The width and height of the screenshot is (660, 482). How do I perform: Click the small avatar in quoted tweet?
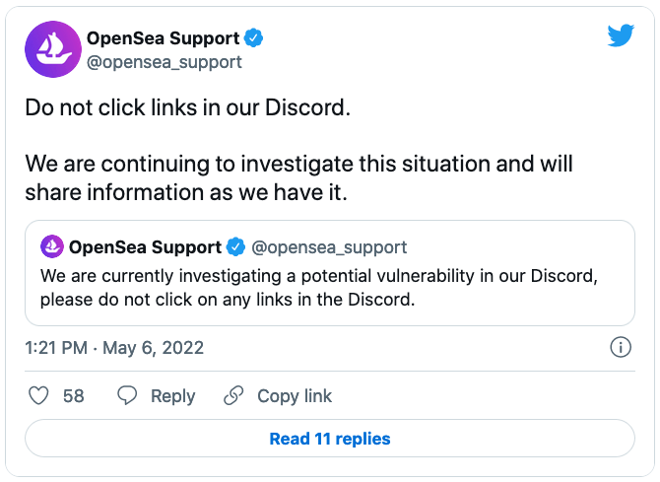52,246
